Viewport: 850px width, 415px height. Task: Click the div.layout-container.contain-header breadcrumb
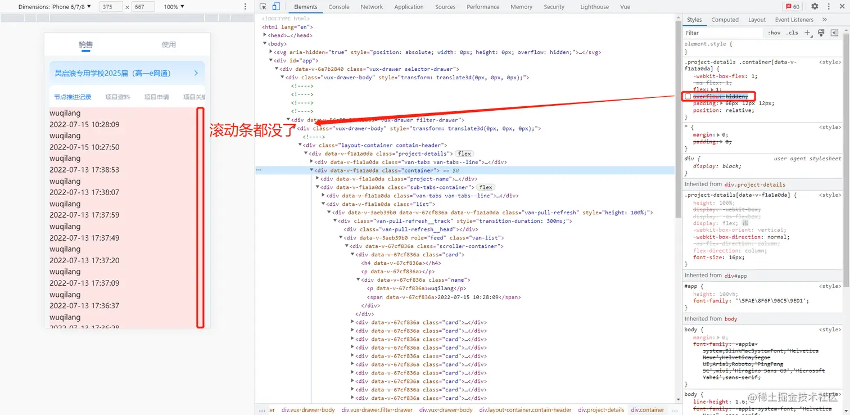point(525,410)
